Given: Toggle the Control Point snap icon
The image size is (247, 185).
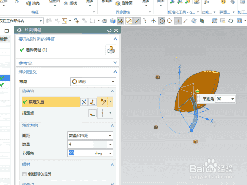Looking at the screenshot, I should tap(145, 21).
